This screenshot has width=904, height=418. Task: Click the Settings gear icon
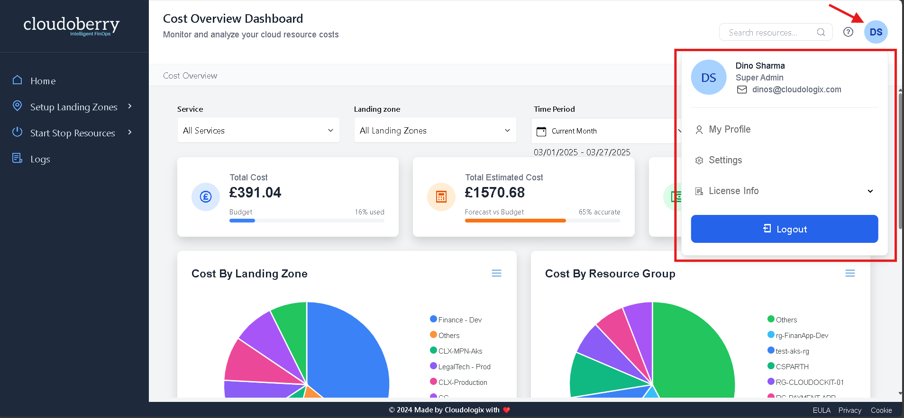tap(699, 160)
